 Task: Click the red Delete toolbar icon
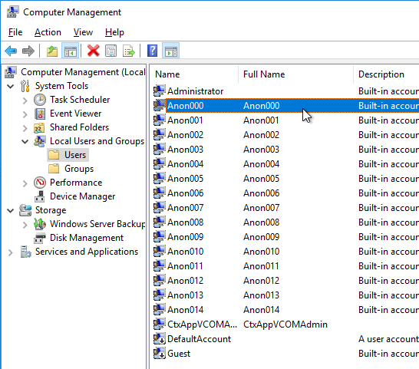tap(94, 51)
